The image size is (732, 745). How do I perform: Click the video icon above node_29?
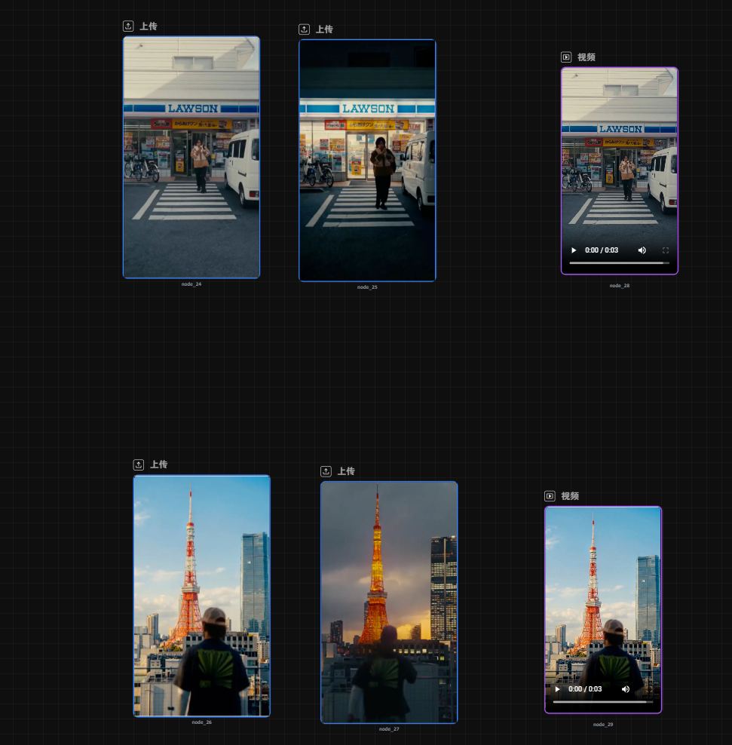(550, 496)
